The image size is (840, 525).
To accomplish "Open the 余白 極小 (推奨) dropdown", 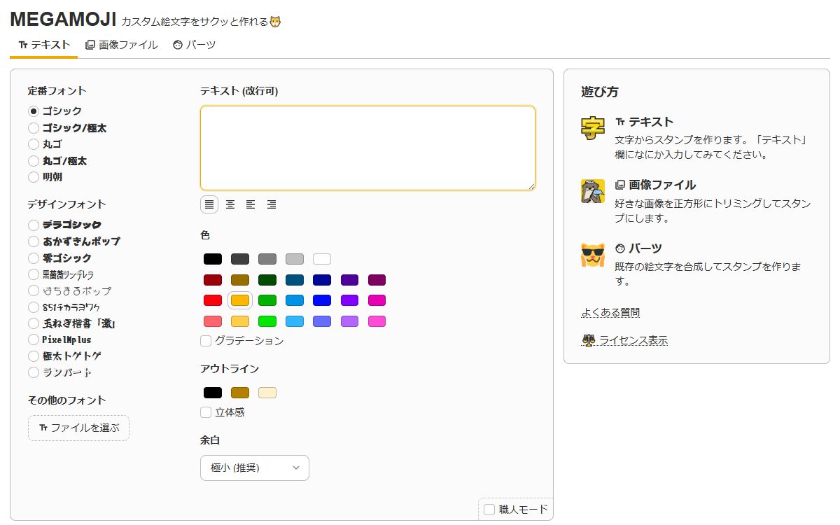I will pos(255,468).
